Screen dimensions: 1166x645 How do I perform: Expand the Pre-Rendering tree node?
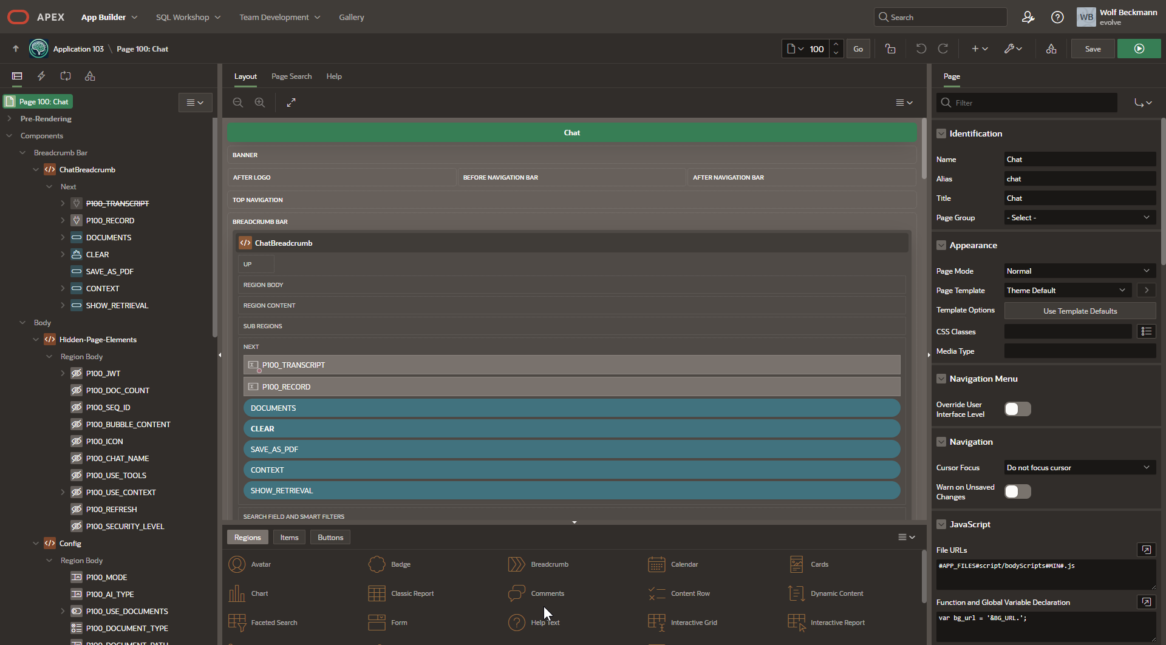(10, 119)
